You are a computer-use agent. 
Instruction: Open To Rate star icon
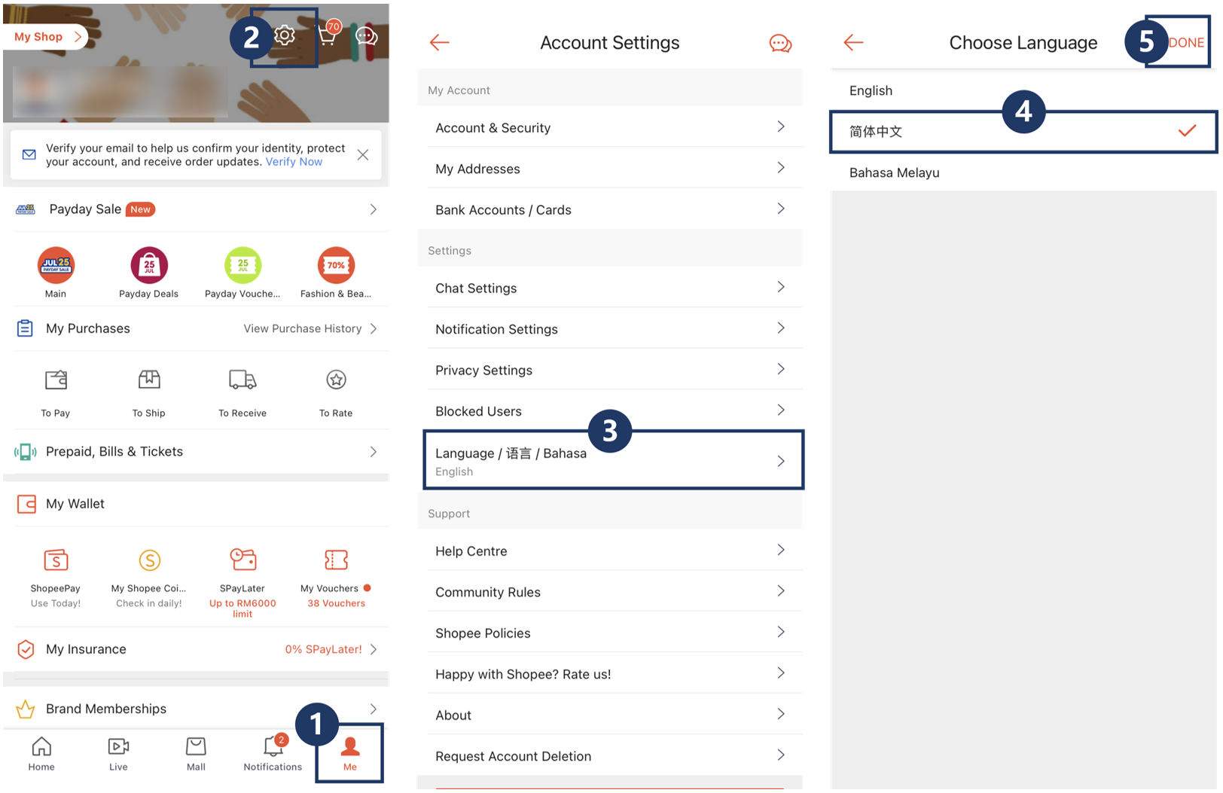pos(336,380)
